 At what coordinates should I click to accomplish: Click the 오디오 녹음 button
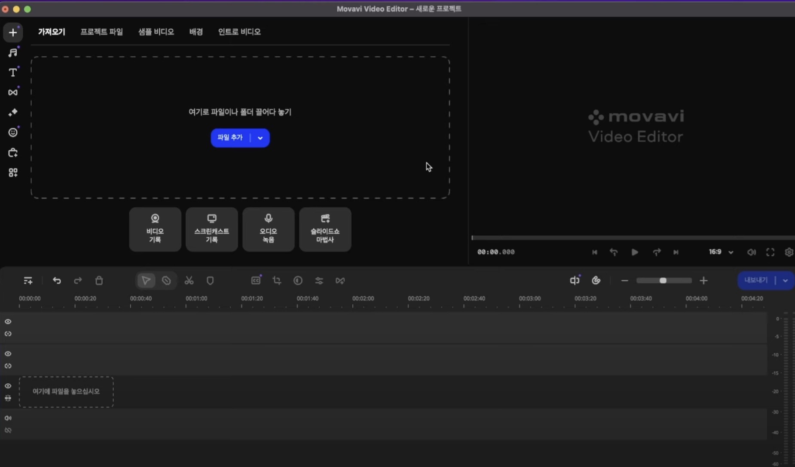click(x=269, y=230)
